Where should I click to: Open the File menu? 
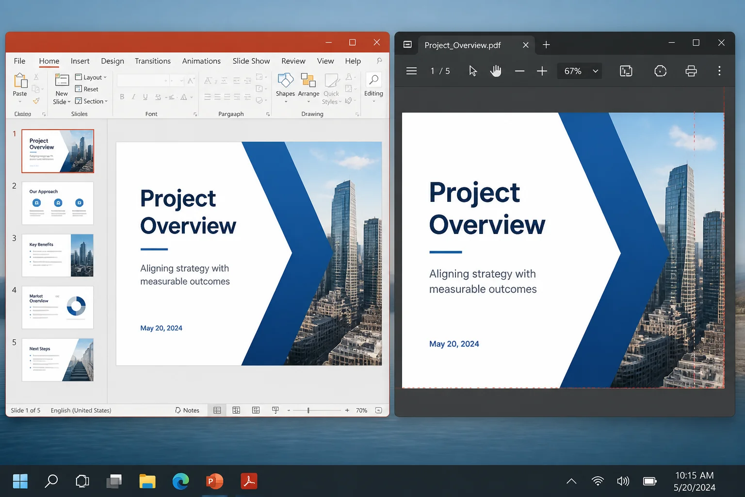pos(19,61)
